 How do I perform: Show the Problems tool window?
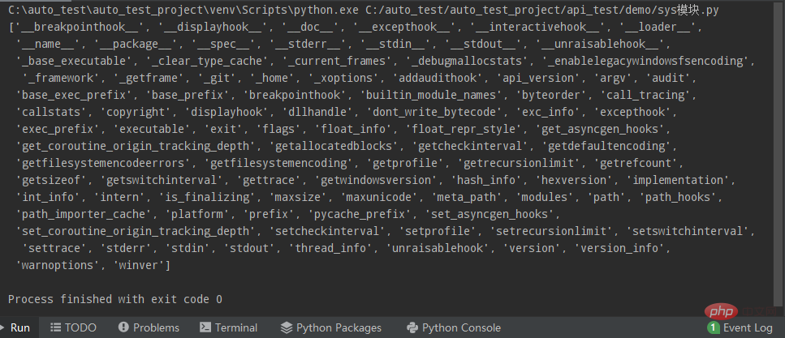[x=156, y=327]
